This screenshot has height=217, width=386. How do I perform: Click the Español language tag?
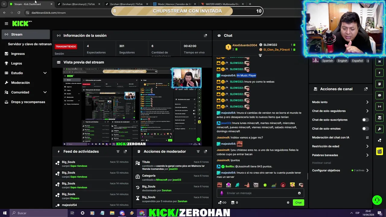tap(357, 61)
